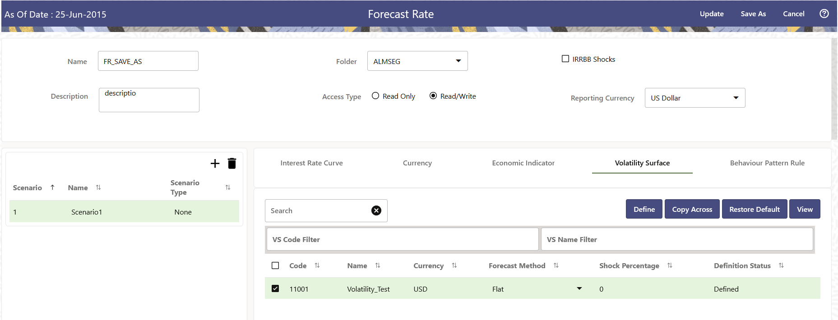Image resolution: width=838 pixels, height=320 pixels.
Task: Focus the VS Code Filter field
Action: pos(403,239)
